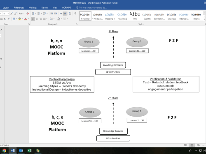
Task: Open highlight color dropdown arrow
Action: point(22,19)
